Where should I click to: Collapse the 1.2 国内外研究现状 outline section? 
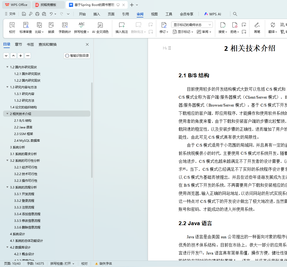click(7, 67)
